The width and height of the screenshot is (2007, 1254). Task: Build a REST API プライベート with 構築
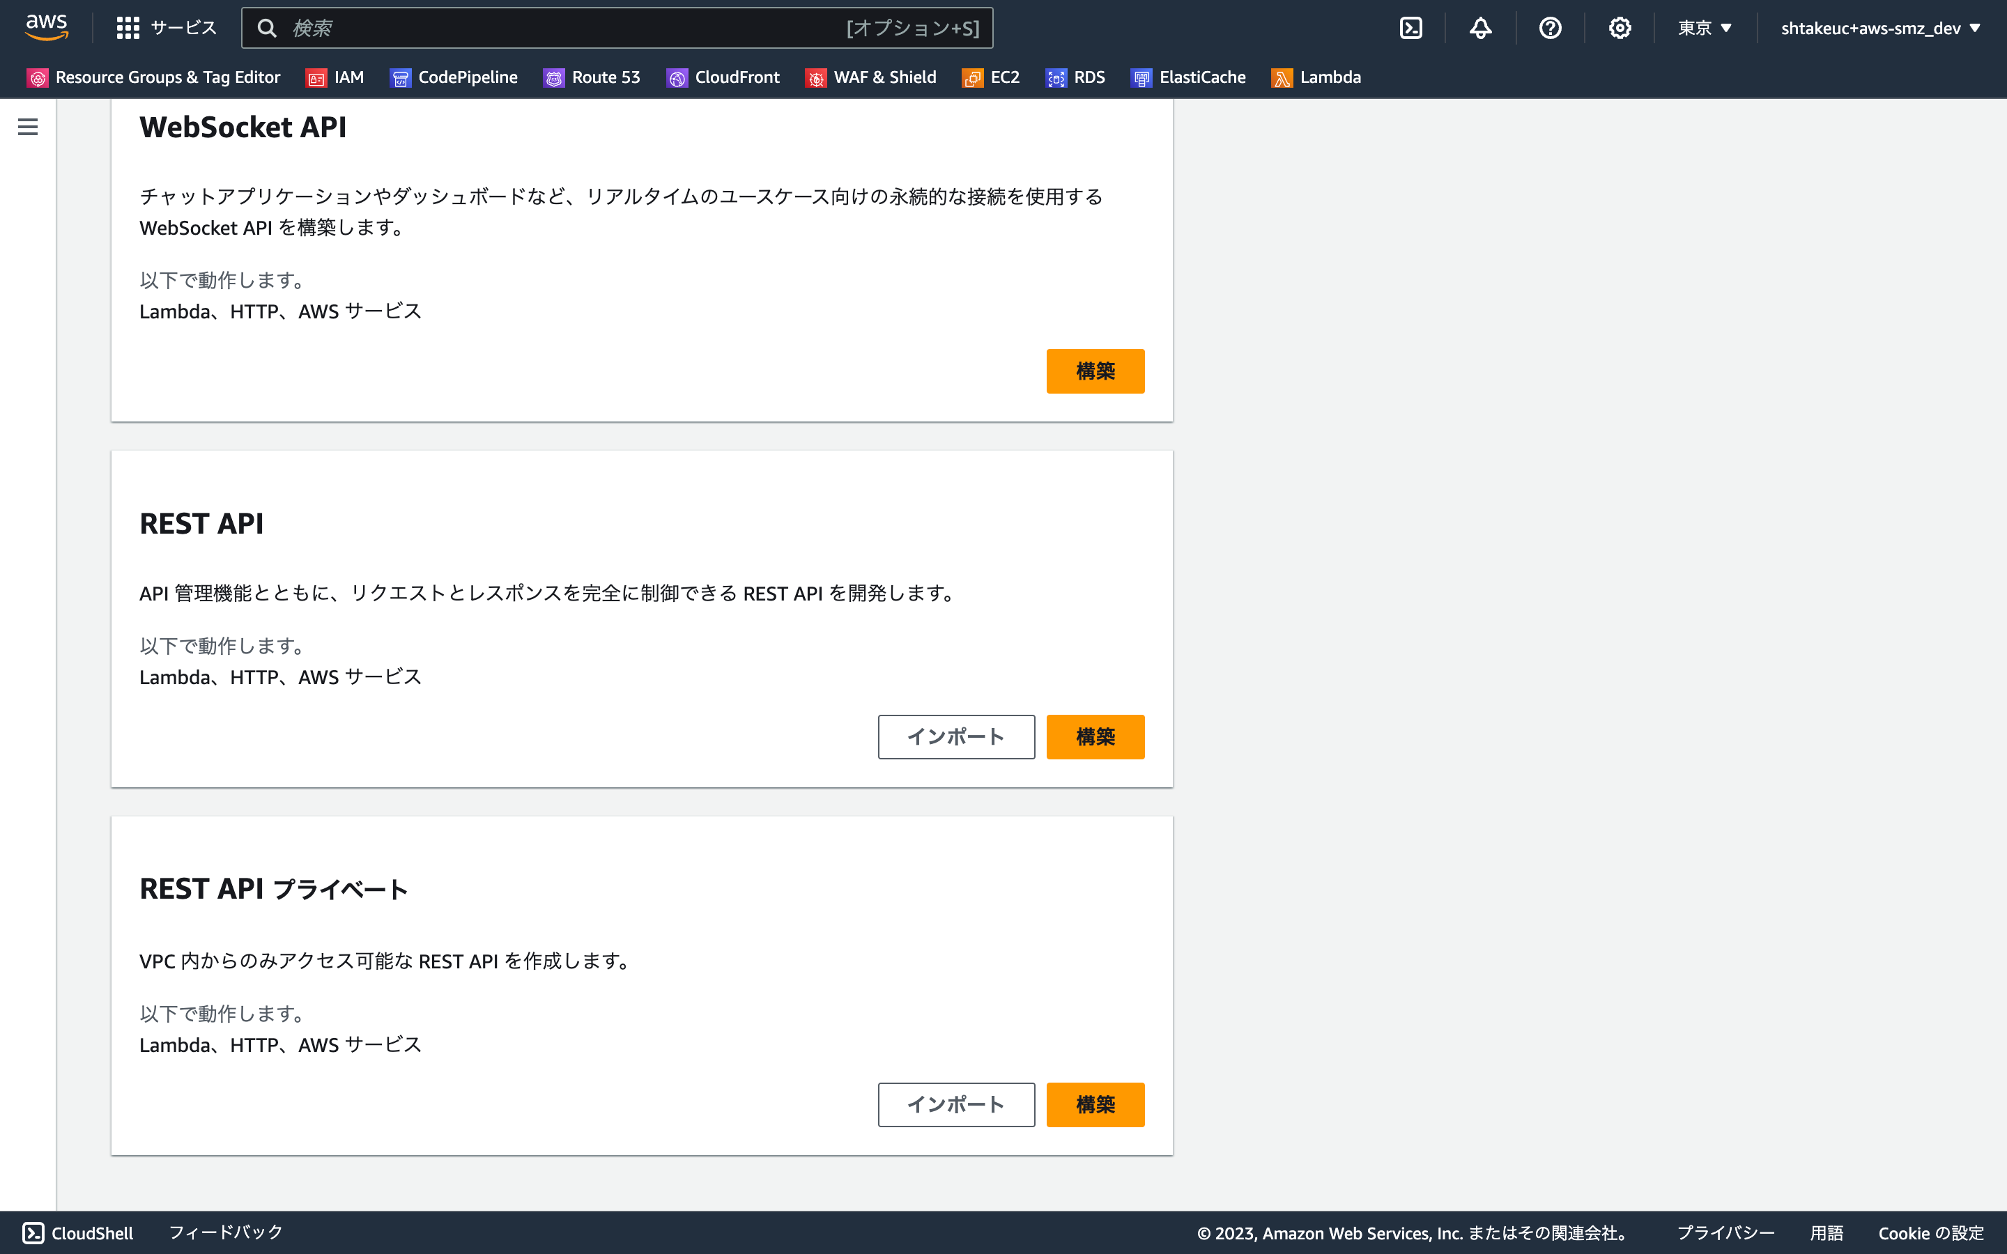[x=1095, y=1105]
